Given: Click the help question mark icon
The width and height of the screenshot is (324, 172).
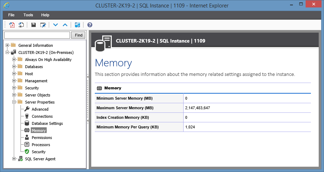Looking at the screenshot, I should click(x=90, y=25).
